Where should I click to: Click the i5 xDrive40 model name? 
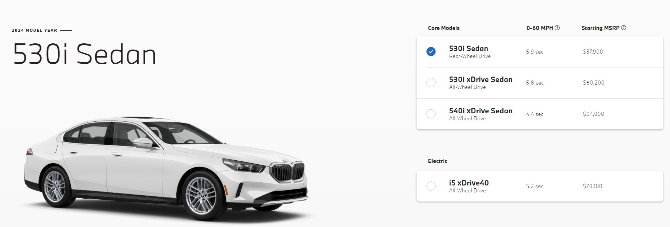coord(469,183)
